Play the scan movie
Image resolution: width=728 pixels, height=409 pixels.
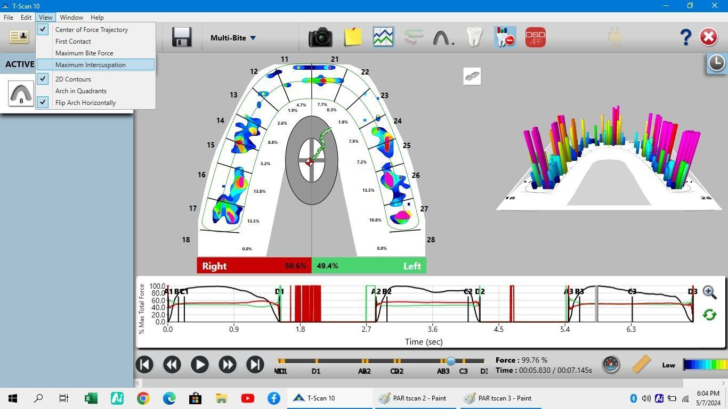click(199, 364)
